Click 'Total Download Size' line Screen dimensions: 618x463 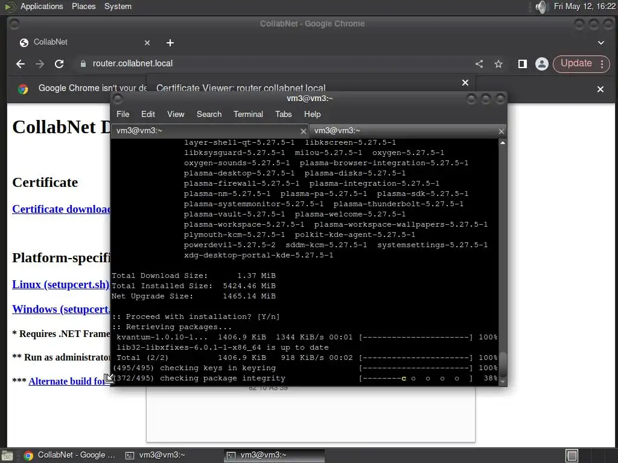click(x=194, y=276)
